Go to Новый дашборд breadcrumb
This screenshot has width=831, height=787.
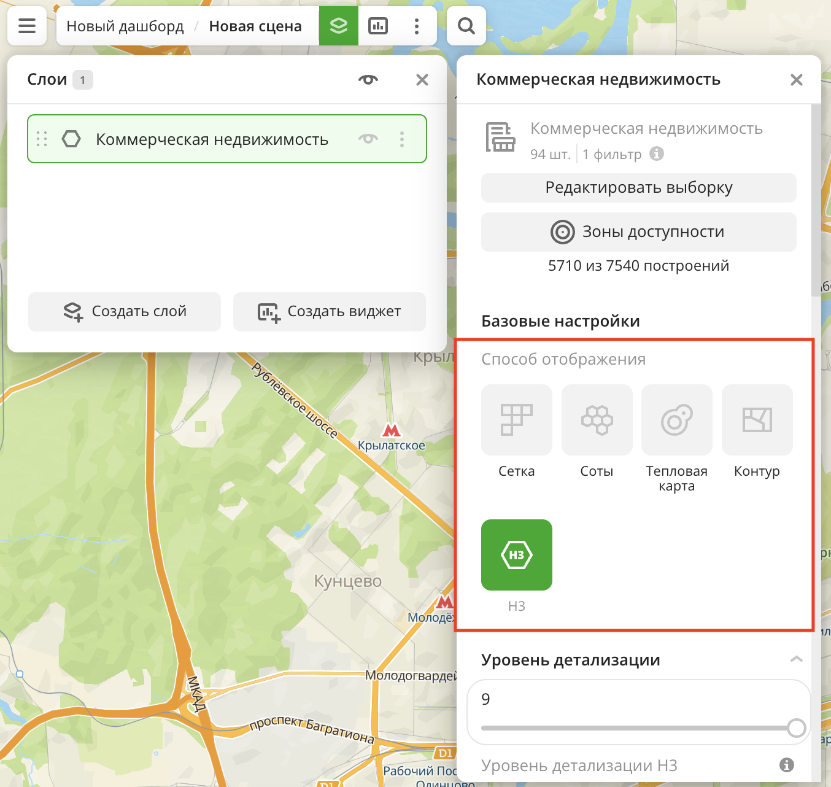[125, 26]
